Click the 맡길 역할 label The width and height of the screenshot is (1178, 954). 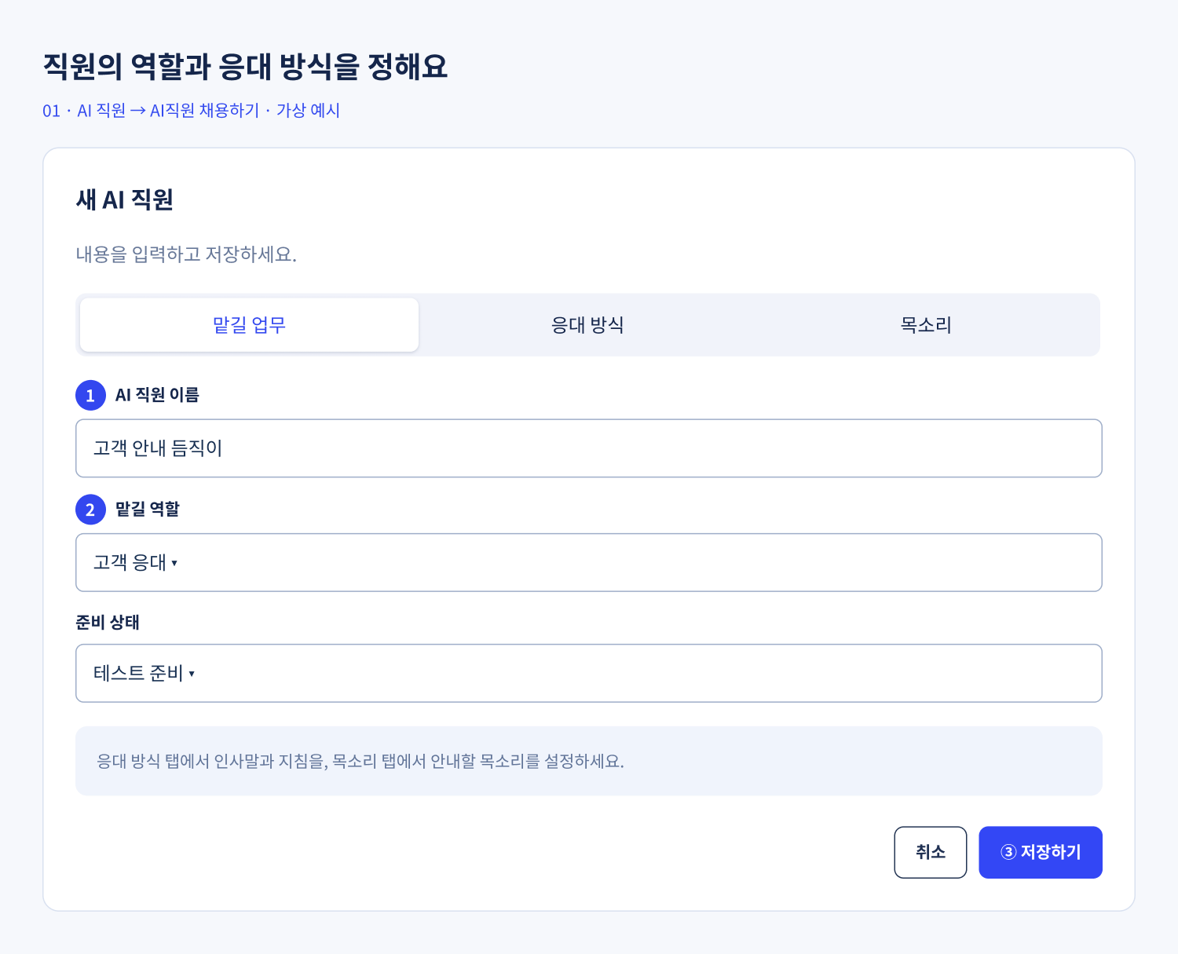(148, 510)
